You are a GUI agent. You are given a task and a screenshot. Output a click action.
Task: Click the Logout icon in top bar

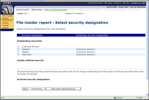pos(106,3)
